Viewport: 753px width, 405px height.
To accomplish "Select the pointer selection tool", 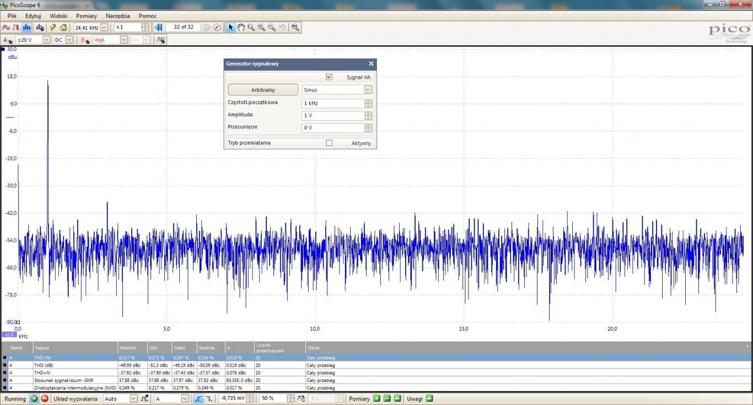I will 230,27.
